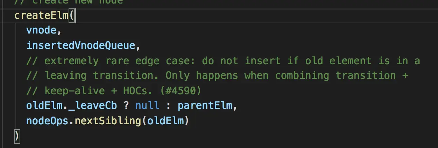This screenshot has height=148, width=438.
Task: Click the createElm function name
Action: click(41, 16)
